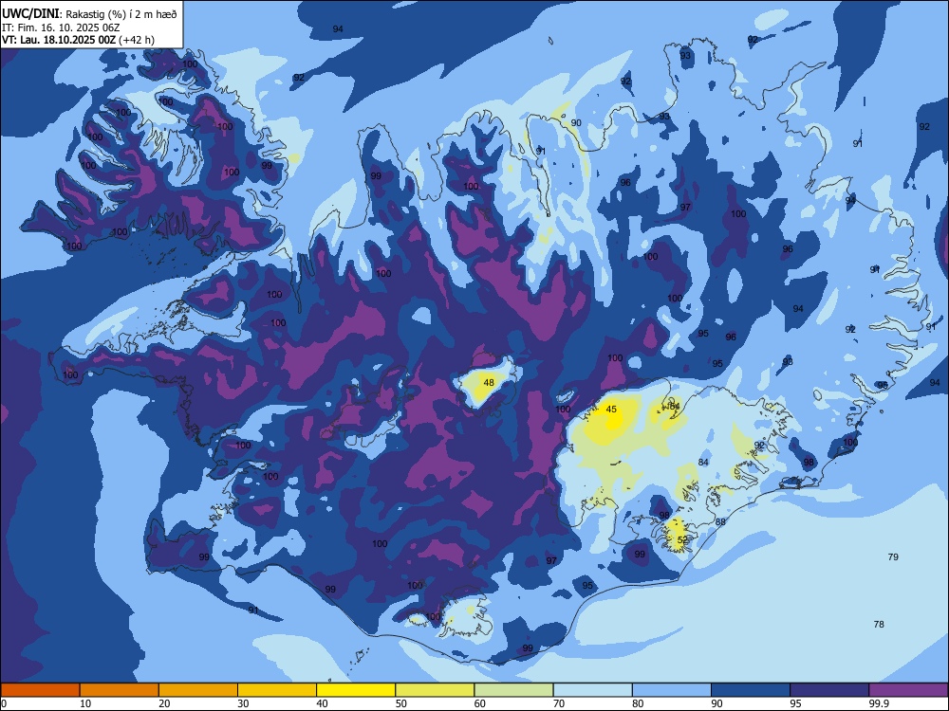This screenshot has height=711, width=949.
Task: Click the humidity value 45 on the map
Action: tap(611, 410)
